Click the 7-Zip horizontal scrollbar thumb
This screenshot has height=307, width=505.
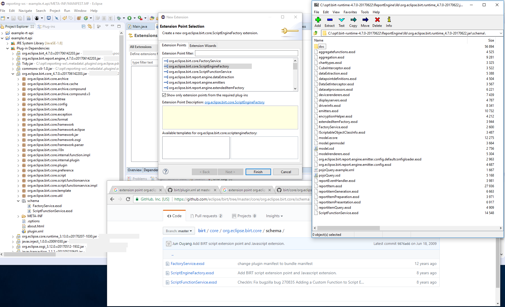(348, 228)
